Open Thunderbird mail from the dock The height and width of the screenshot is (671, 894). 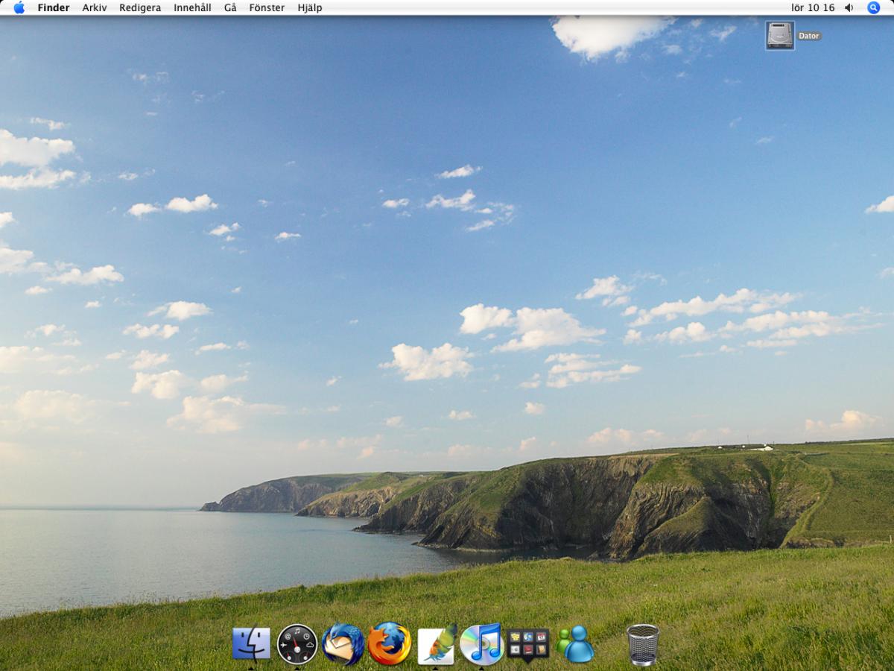pyautogui.click(x=343, y=644)
